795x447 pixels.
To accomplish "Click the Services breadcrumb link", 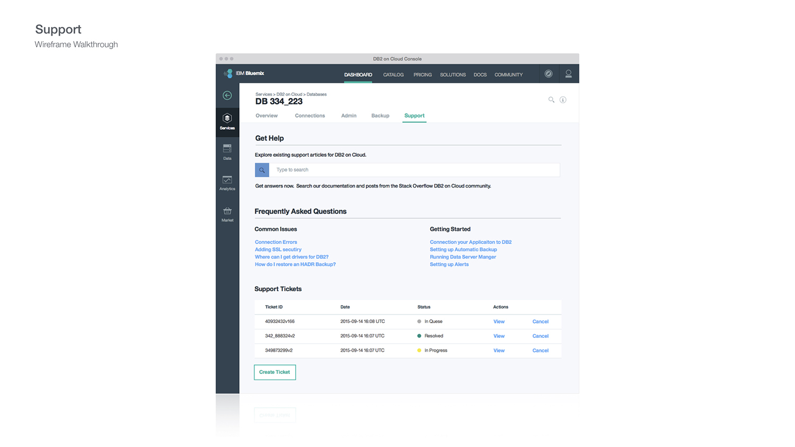I will pos(263,94).
